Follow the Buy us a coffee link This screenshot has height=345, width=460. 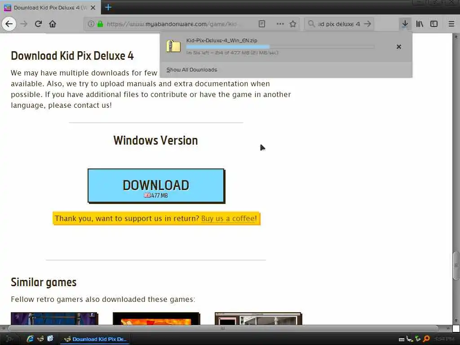click(229, 219)
